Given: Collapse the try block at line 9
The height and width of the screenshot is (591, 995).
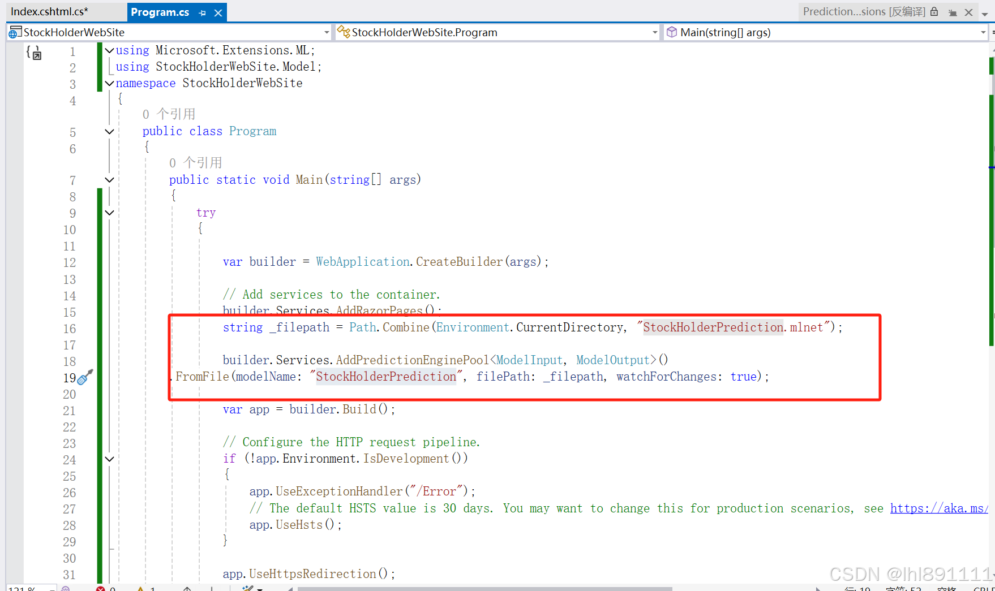Looking at the screenshot, I should click(110, 213).
